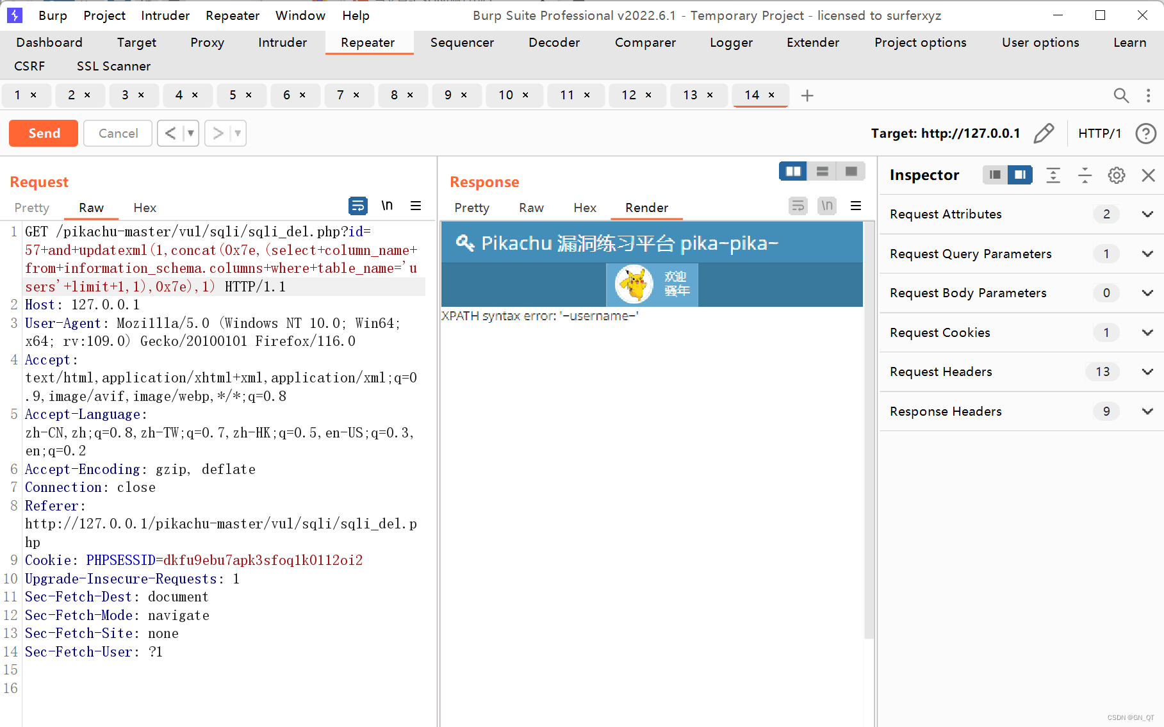Go back to previous request in history
Image resolution: width=1164 pixels, height=727 pixels.
coord(170,133)
